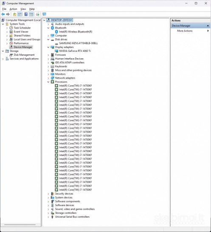Viewport: 211px width, 232px height.
Task: Select the DESKTOP-2DFD3VI computer node
Action: point(62,20)
